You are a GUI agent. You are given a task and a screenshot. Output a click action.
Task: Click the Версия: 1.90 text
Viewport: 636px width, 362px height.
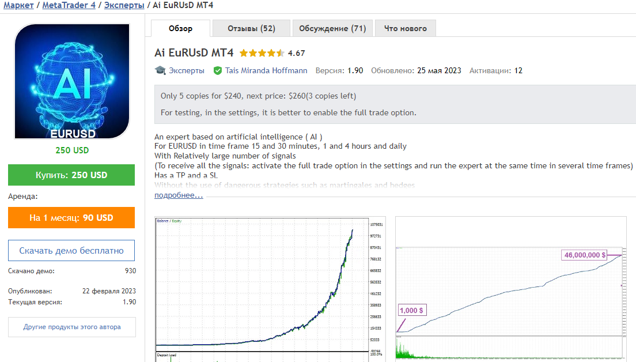point(339,71)
